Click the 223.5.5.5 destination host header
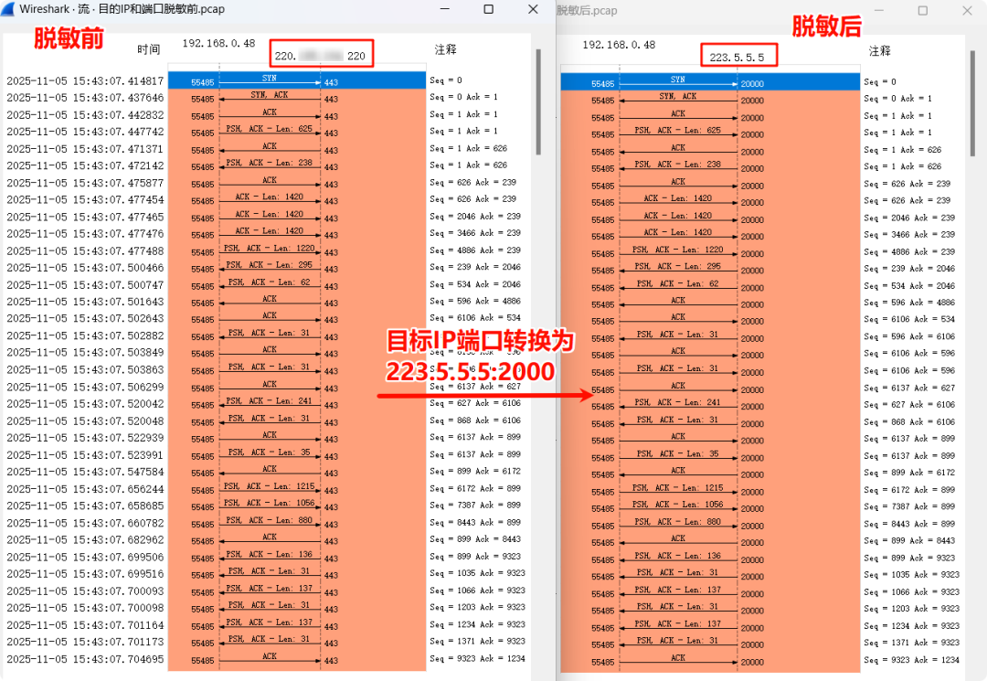Viewport: 987px width, 681px height. [739, 56]
